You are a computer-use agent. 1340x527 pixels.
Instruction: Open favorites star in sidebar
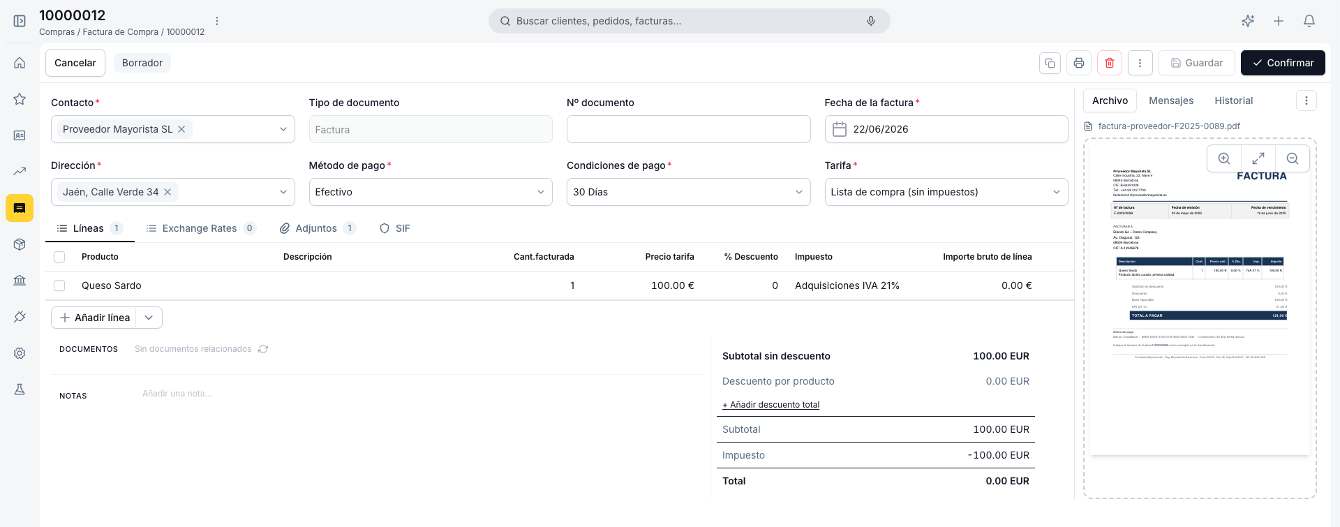tap(20, 99)
